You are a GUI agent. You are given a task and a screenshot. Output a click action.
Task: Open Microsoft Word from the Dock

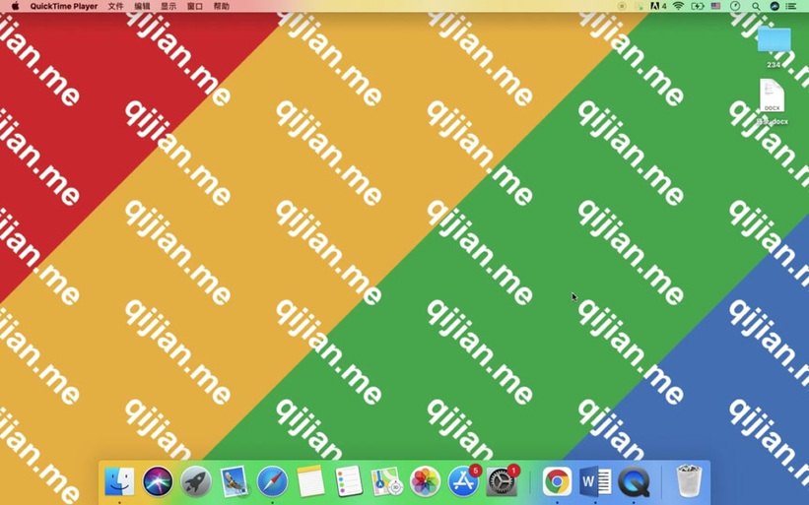(595, 481)
